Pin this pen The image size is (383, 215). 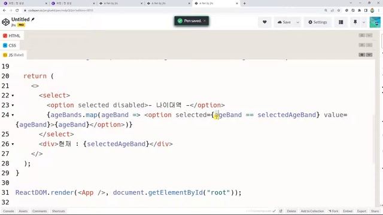[x=355, y=22]
